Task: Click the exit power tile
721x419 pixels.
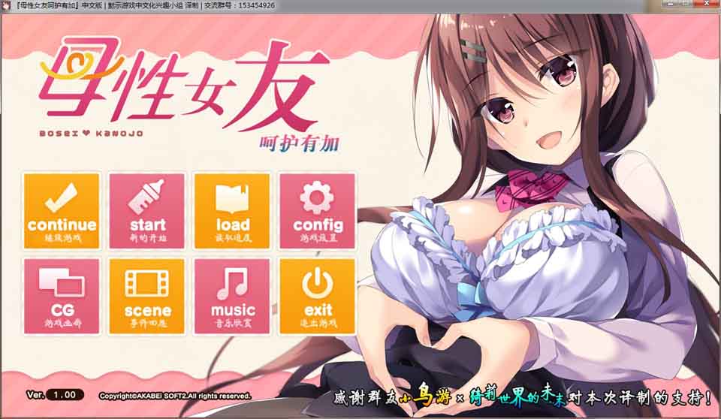Action: 317,296
